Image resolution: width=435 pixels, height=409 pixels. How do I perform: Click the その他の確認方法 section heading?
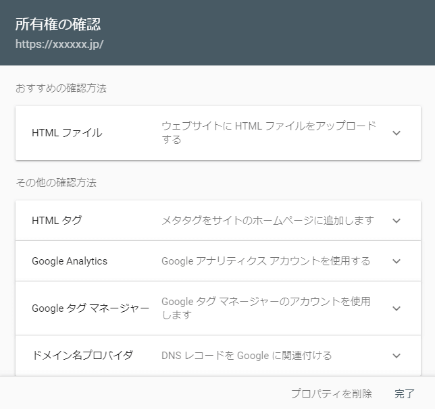coord(56,183)
